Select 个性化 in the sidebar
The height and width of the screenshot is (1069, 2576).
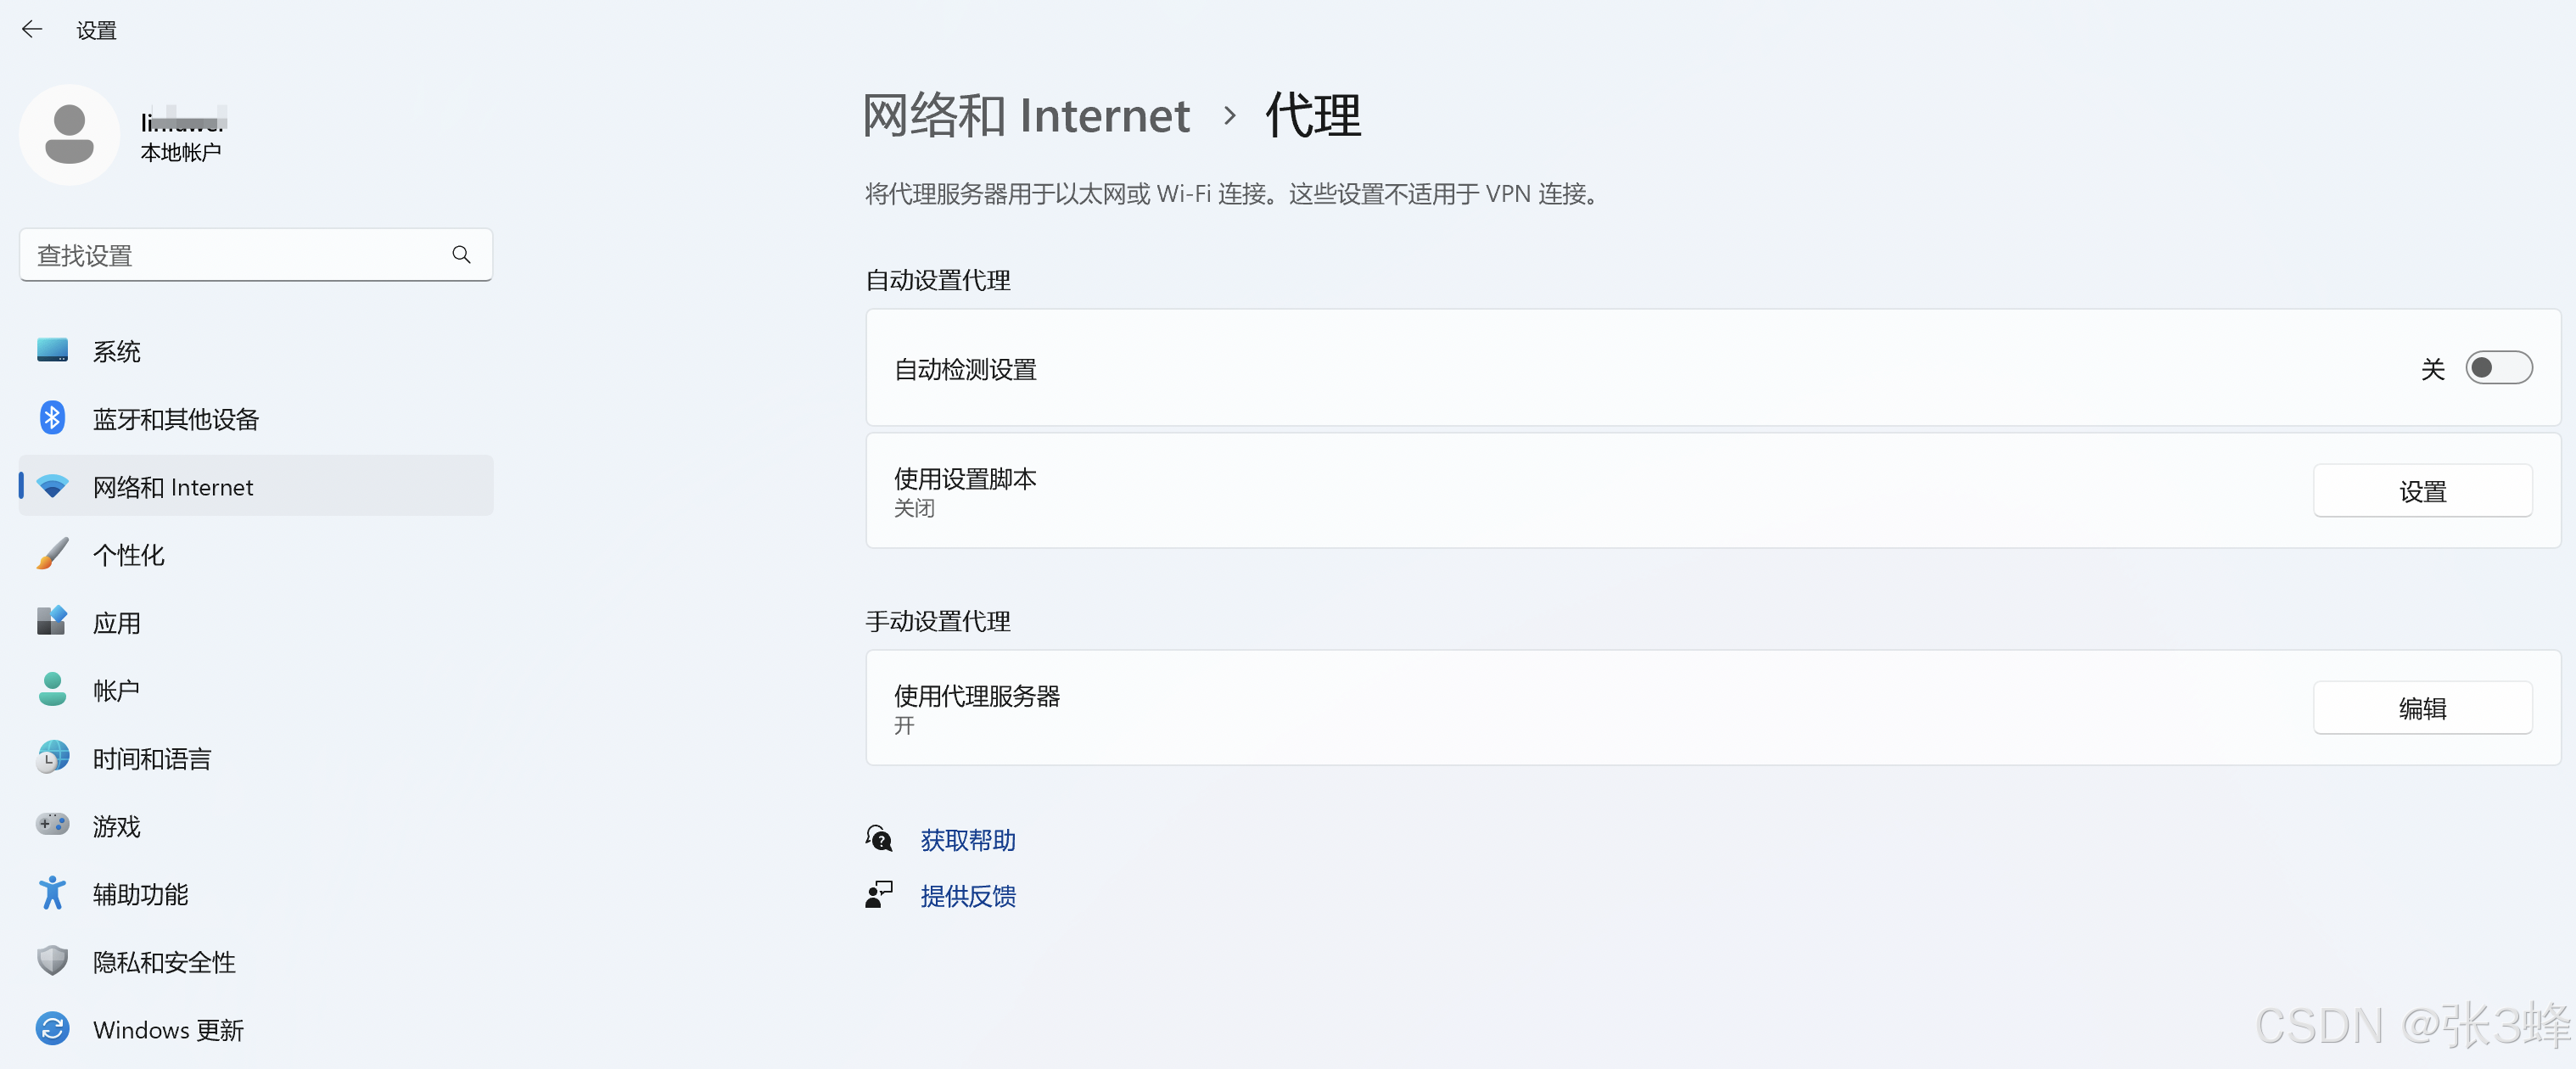[x=128, y=554]
